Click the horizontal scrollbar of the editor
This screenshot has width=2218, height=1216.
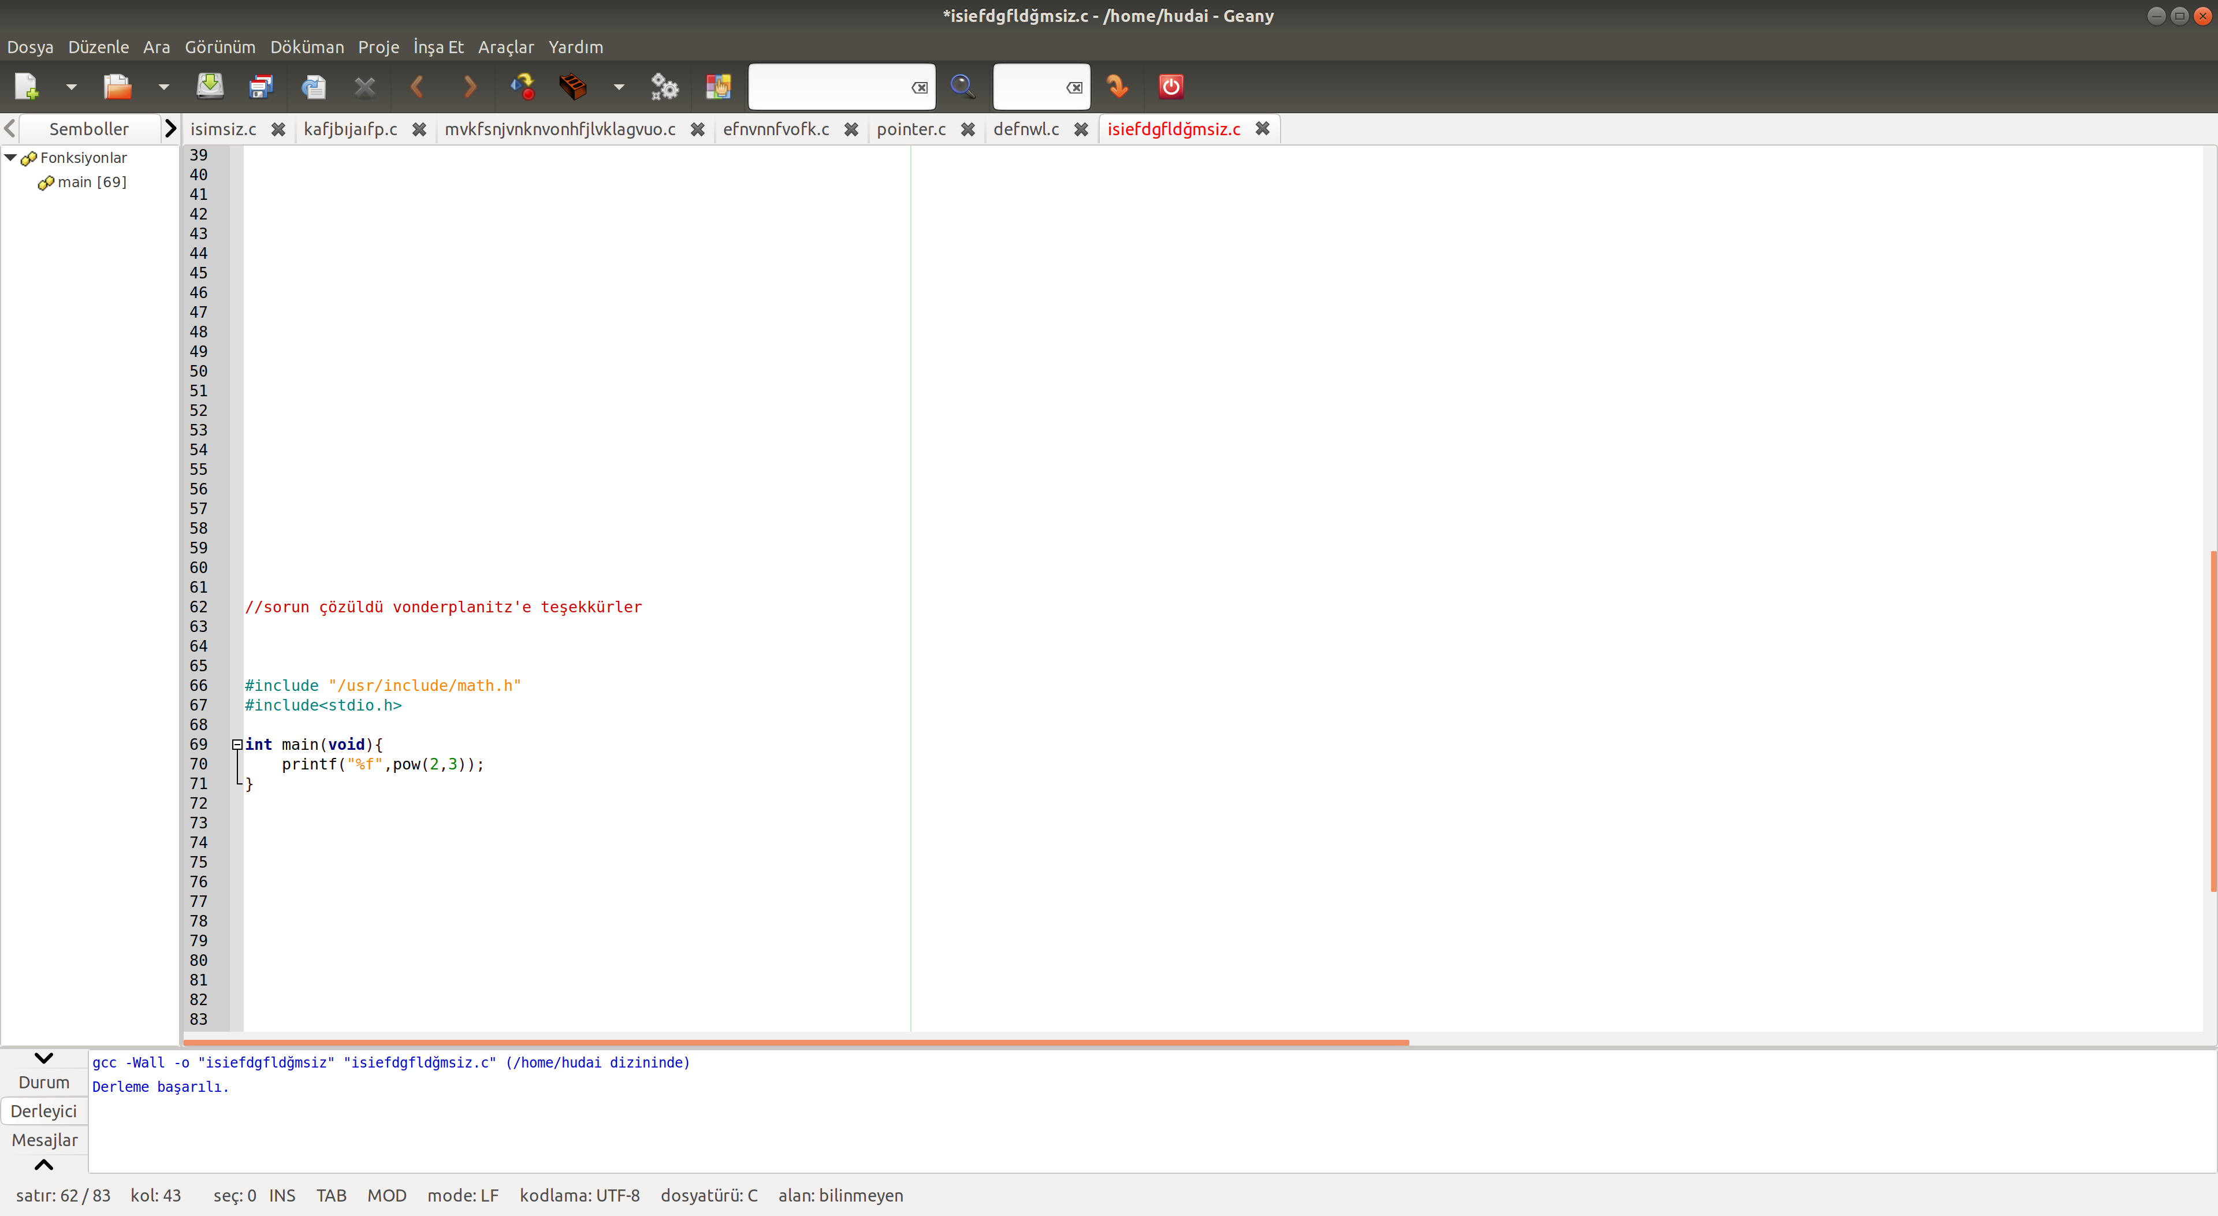(795, 1042)
